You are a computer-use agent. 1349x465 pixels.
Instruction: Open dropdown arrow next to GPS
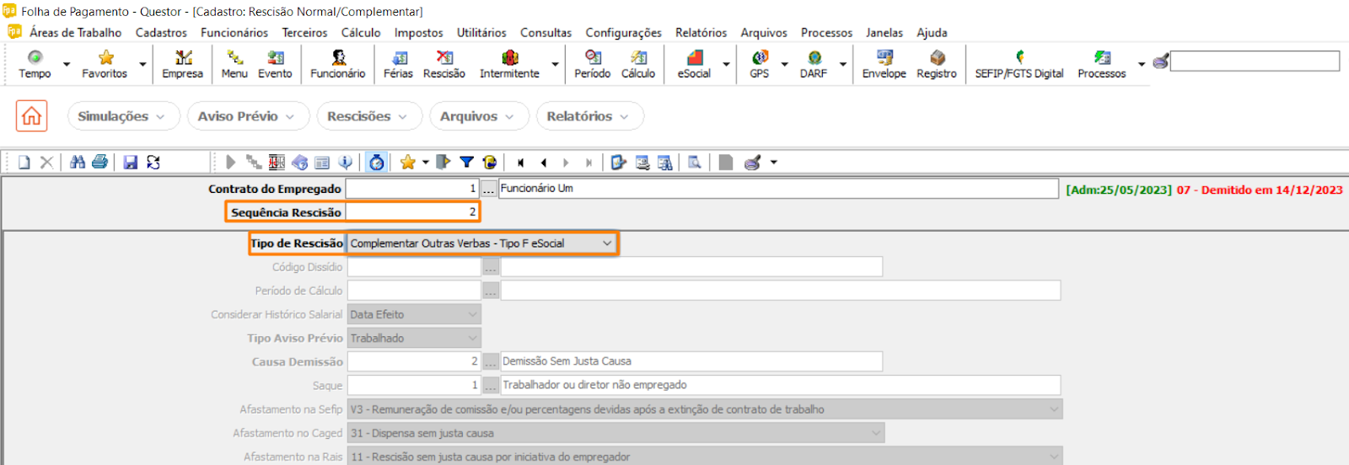(x=784, y=64)
